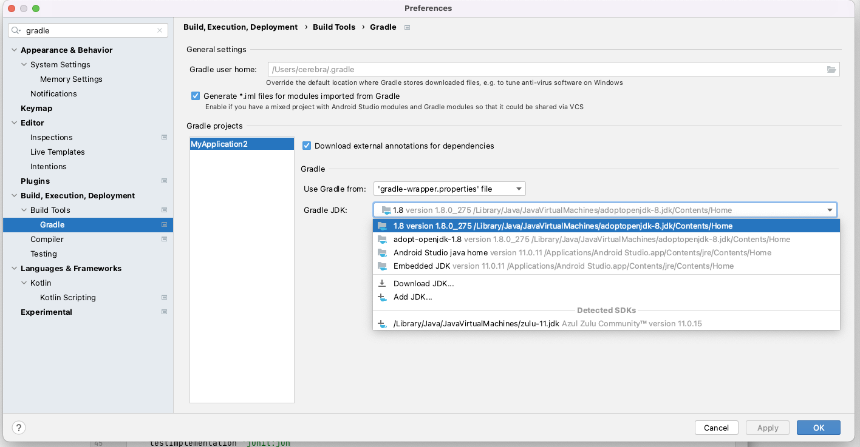Collapse Build, Execution, Deployment section
The width and height of the screenshot is (860, 447).
click(x=15, y=196)
